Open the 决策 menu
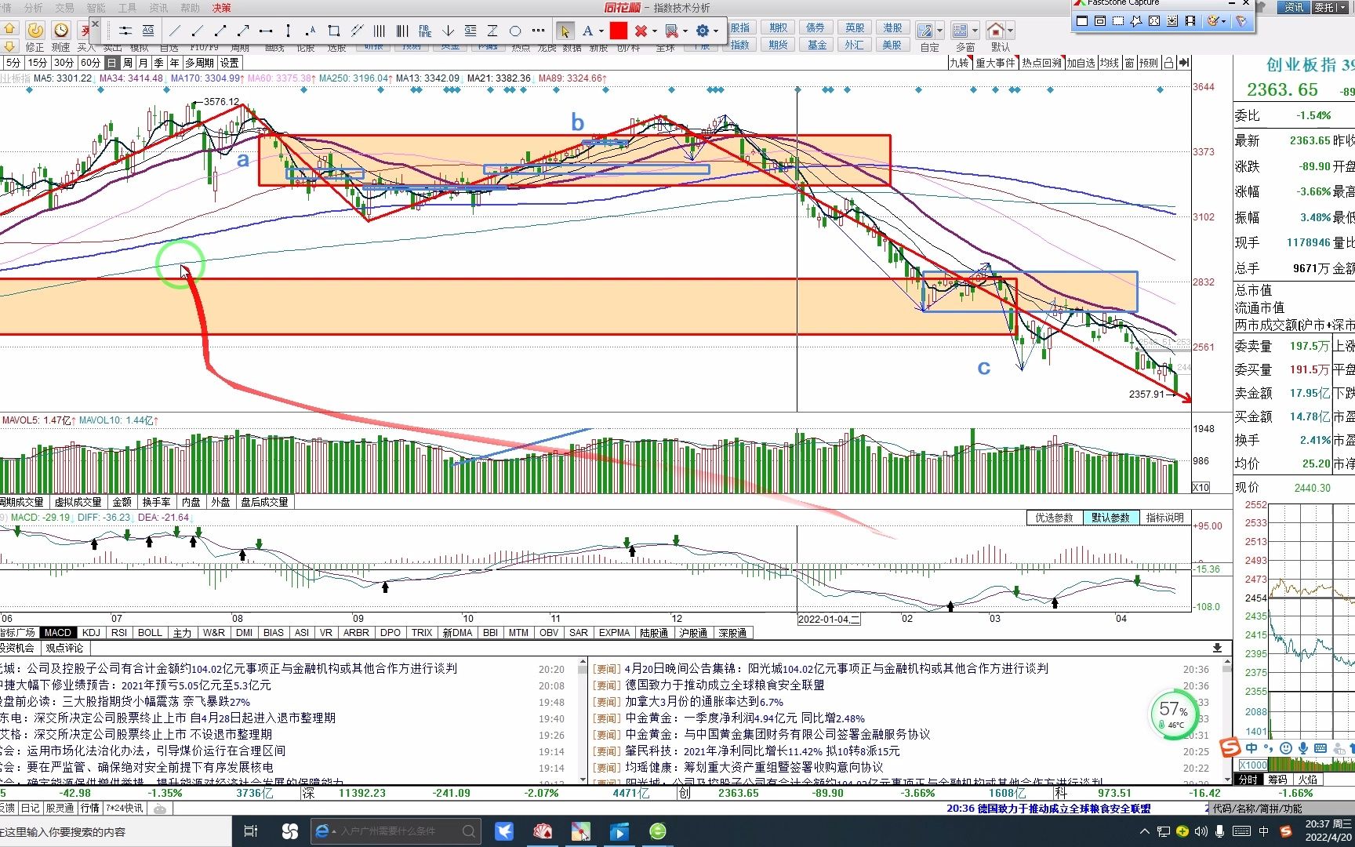This screenshot has width=1355, height=847. click(222, 8)
